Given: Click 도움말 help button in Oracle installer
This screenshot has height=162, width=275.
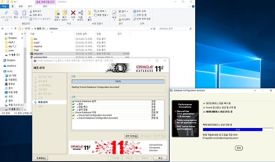Looking at the screenshot, I should pyautogui.click(x=41, y=158).
